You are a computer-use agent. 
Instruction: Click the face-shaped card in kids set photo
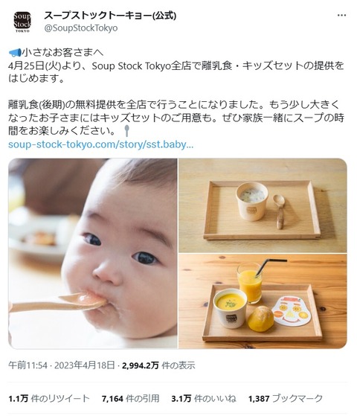pyautogui.click(x=292, y=310)
